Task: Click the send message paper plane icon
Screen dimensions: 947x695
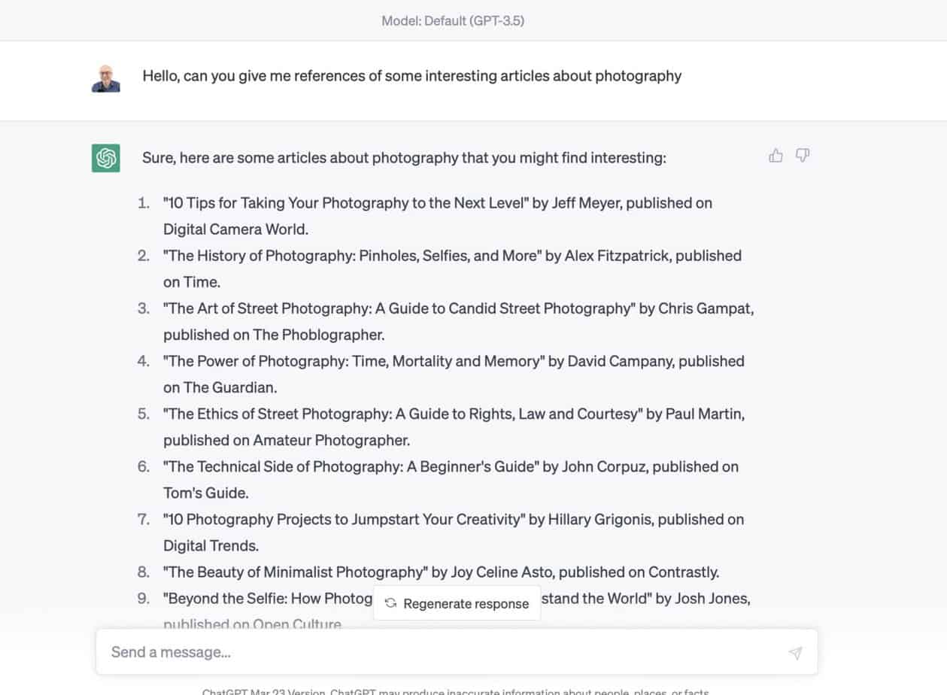Action: click(x=795, y=653)
